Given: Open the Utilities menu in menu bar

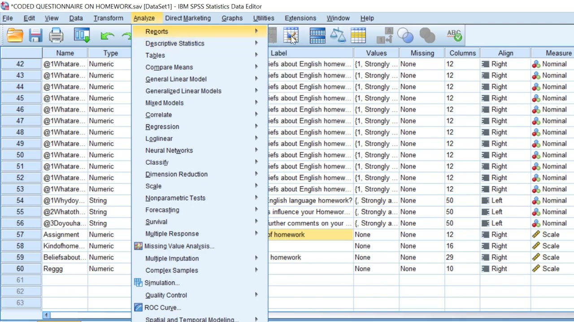Looking at the screenshot, I should tap(264, 18).
